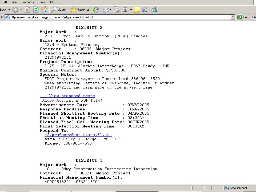Click the 13.4 - Systems Planning line

72,45
